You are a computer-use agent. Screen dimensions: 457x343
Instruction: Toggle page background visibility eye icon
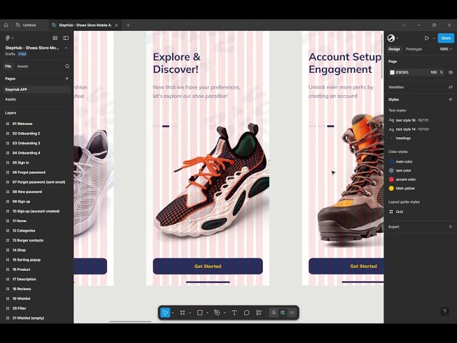tap(451, 72)
